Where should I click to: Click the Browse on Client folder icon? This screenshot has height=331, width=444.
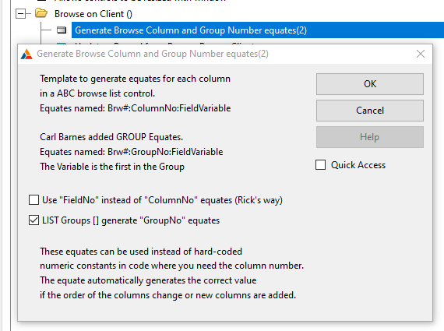tap(41, 13)
